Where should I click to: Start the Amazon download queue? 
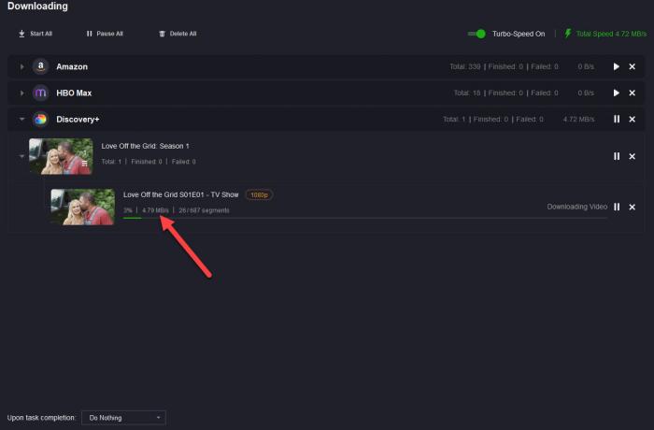(x=617, y=67)
